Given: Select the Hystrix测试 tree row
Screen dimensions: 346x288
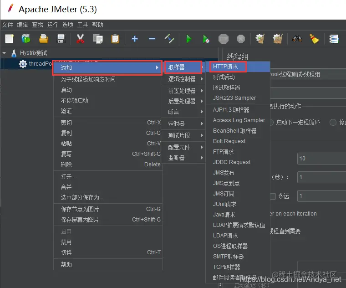Looking at the screenshot, I should [109, 53].
